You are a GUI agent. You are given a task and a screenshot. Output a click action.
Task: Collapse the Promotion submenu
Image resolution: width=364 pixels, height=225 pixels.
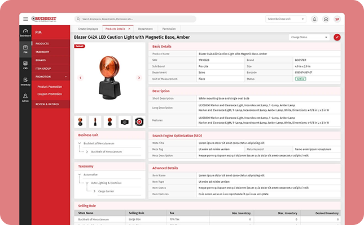point(65,76)
